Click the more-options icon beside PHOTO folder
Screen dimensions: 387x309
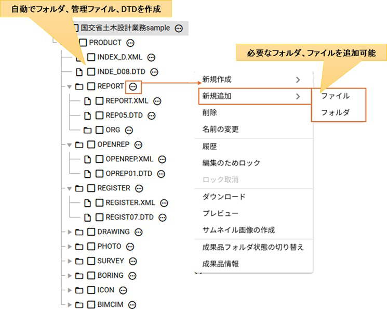point(130,247)
